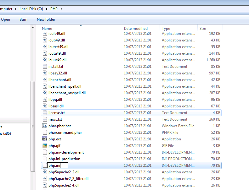Click the navigation pane scrollbar thumb
This screenshot has height=190, width=249.
33,126
